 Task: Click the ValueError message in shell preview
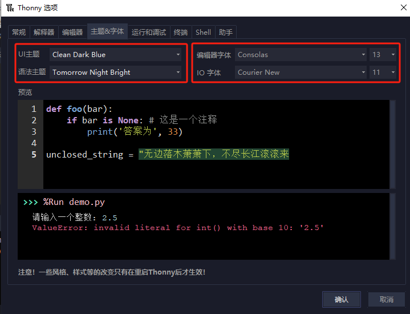click(178, 228)
